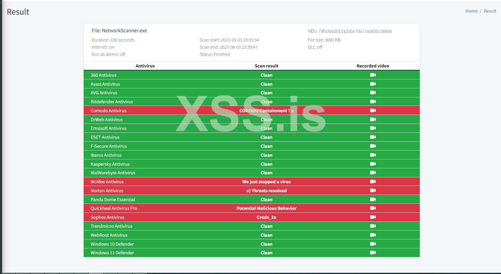The height and width of the screenshot is (274, 501).
Task: View Bitdefender Antivirus recorded video
Action: [x=373, y=101]
